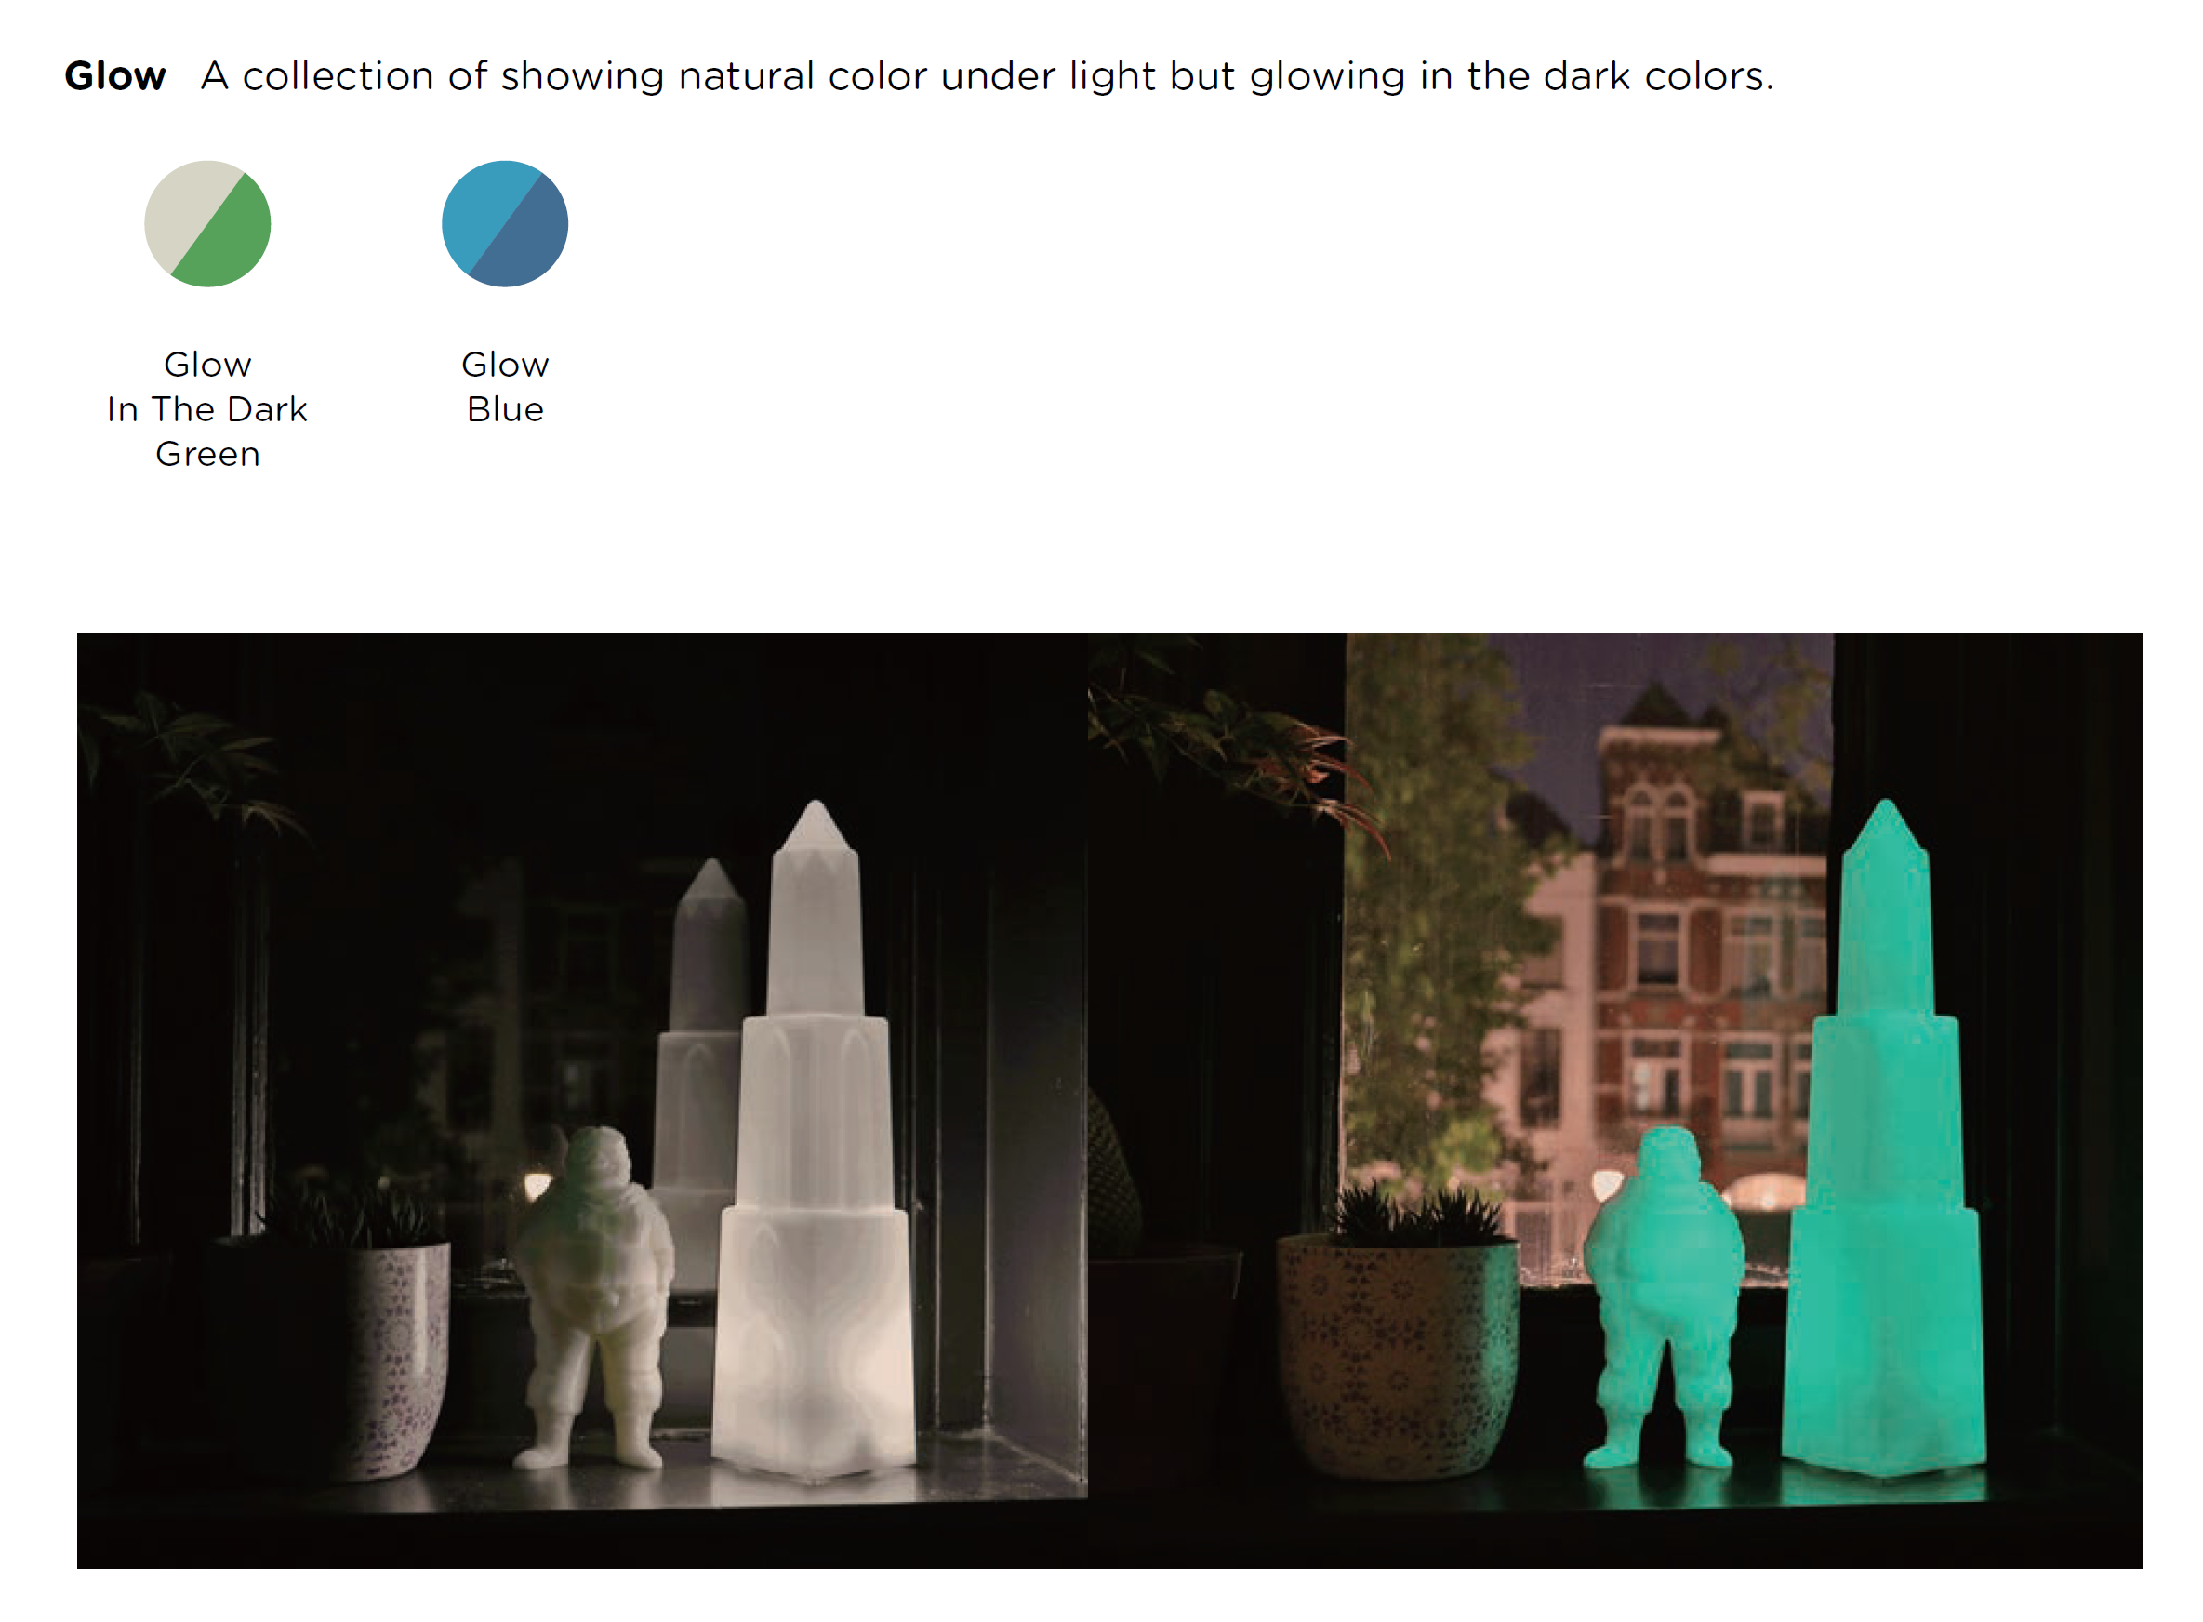Screen dimensions: 2203x1622
Task: Click the Glow In The Dark Green label
Action: 207,408
